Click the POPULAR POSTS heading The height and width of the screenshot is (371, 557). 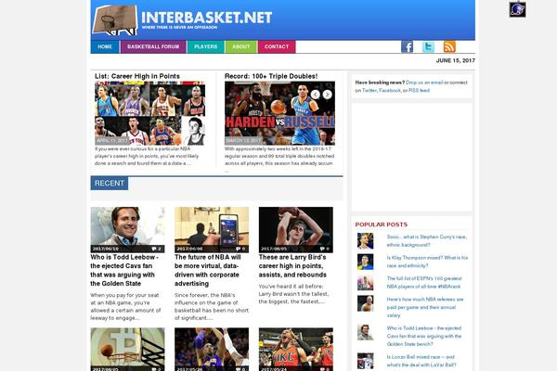382,224
